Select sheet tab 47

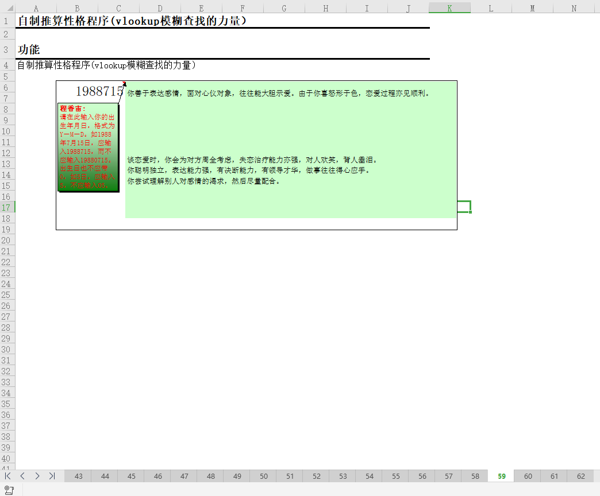pos(184,476)
